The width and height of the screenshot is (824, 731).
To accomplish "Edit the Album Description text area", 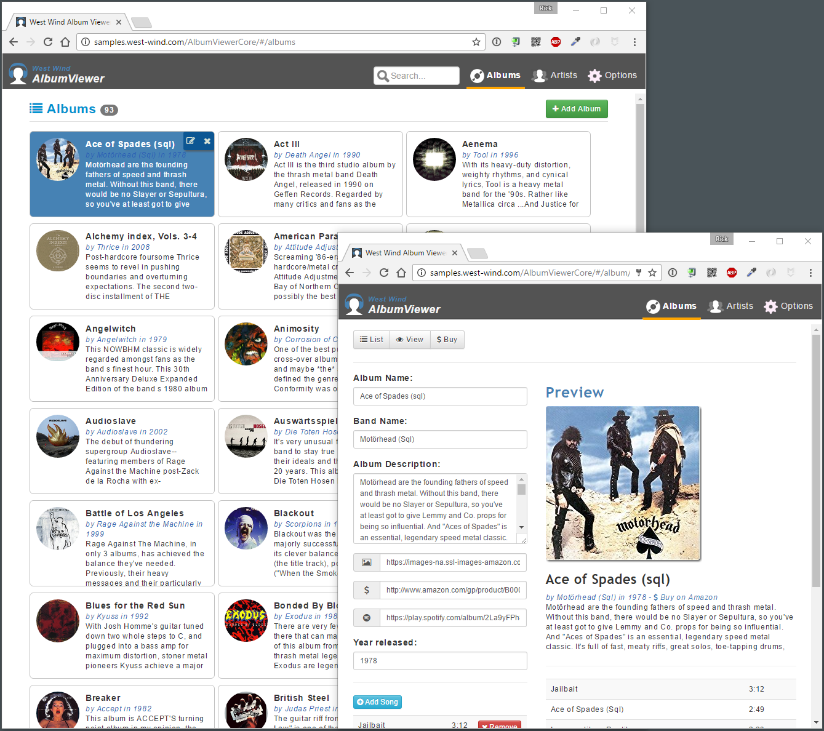I will coord(440,508).
